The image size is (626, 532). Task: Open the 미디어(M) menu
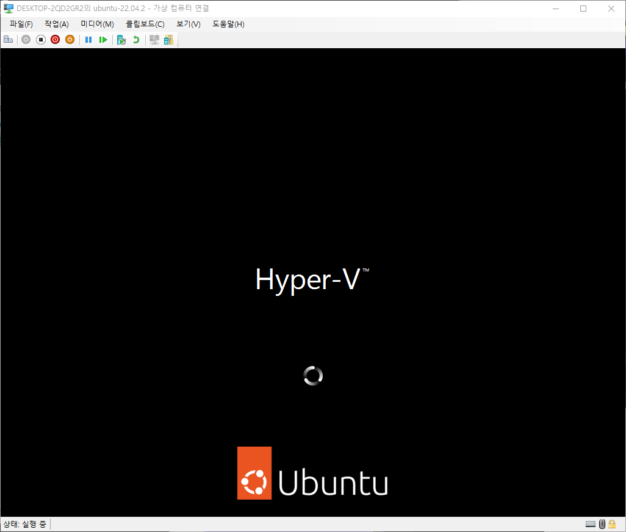click(98, 24)
